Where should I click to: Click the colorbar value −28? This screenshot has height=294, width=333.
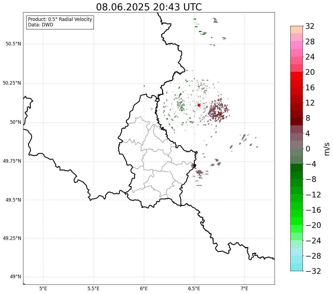point(313,256)
